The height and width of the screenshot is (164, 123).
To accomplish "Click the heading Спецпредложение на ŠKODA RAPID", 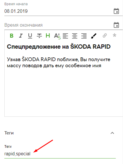I will pos(59,47).
